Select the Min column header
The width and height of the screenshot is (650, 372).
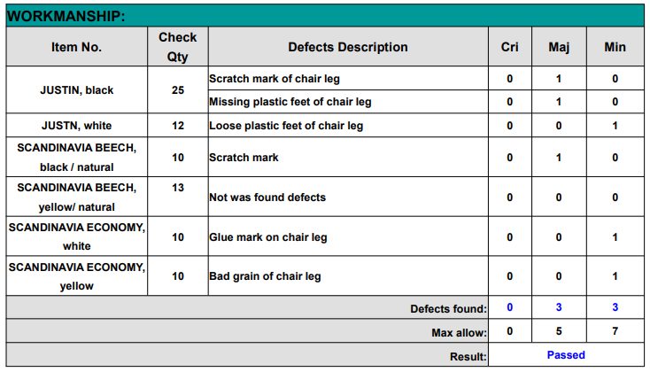615,47
